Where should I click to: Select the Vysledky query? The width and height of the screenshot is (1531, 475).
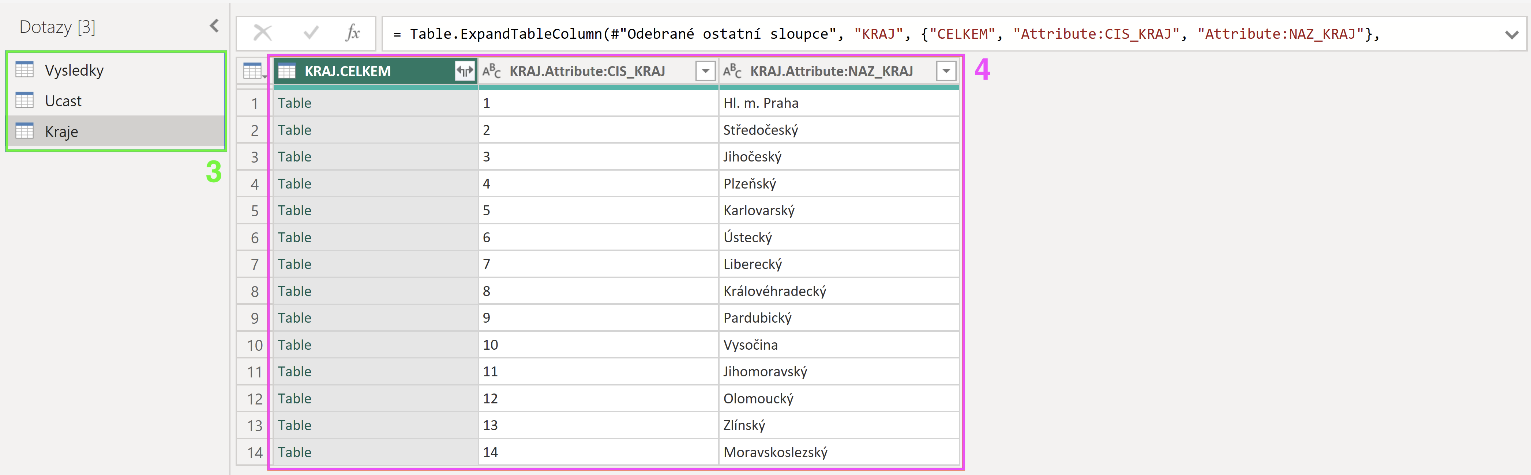(x=116, y=70)
